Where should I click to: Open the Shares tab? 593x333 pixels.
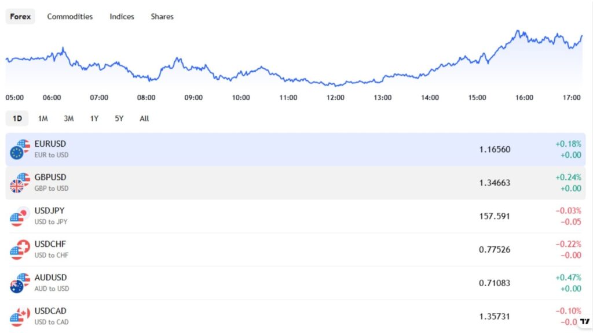point(162,17)
